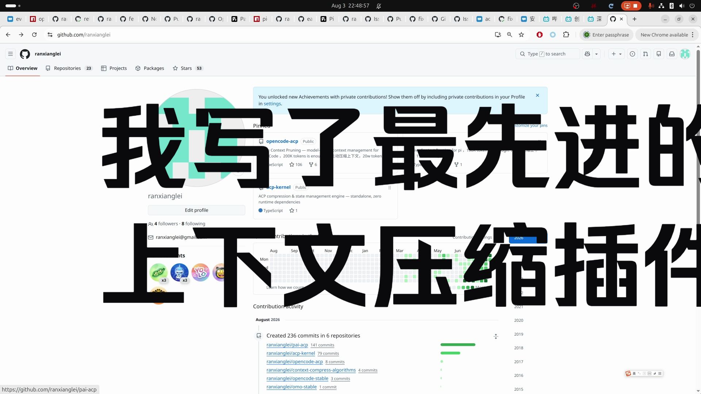Select the Overview profile tab
The image size is (701, 394).
tap(23, 68)
